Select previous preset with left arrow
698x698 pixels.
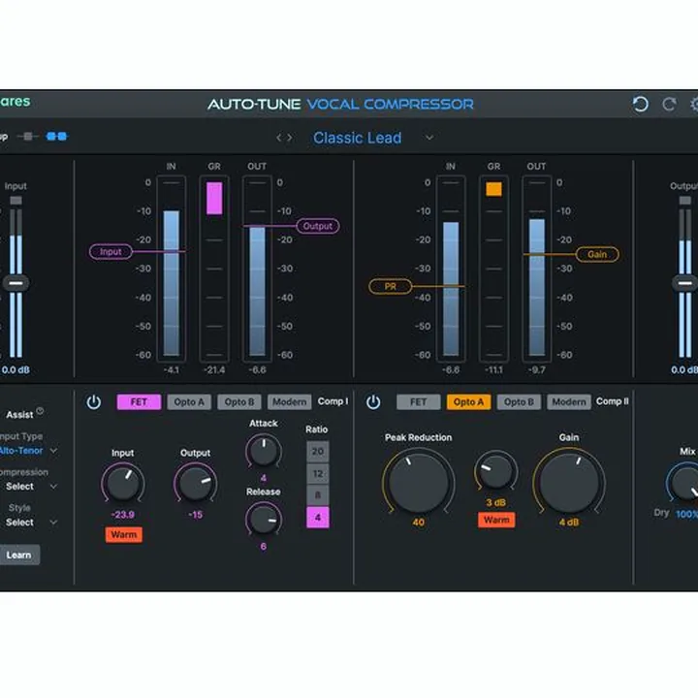278,138
